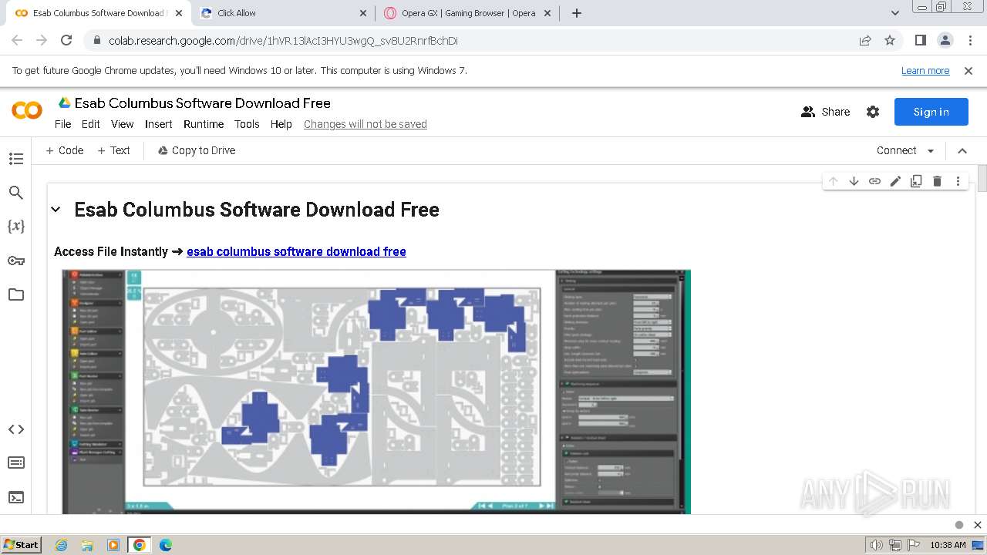Click the notebook title text
The width and height of the screenshot is (987, 555).
click(203, 103)
